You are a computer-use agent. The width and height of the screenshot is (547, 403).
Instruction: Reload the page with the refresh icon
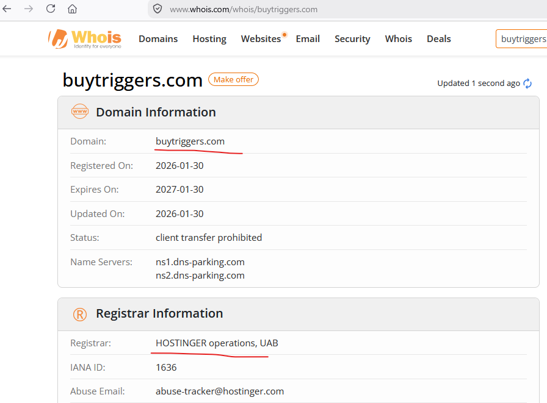51,9
